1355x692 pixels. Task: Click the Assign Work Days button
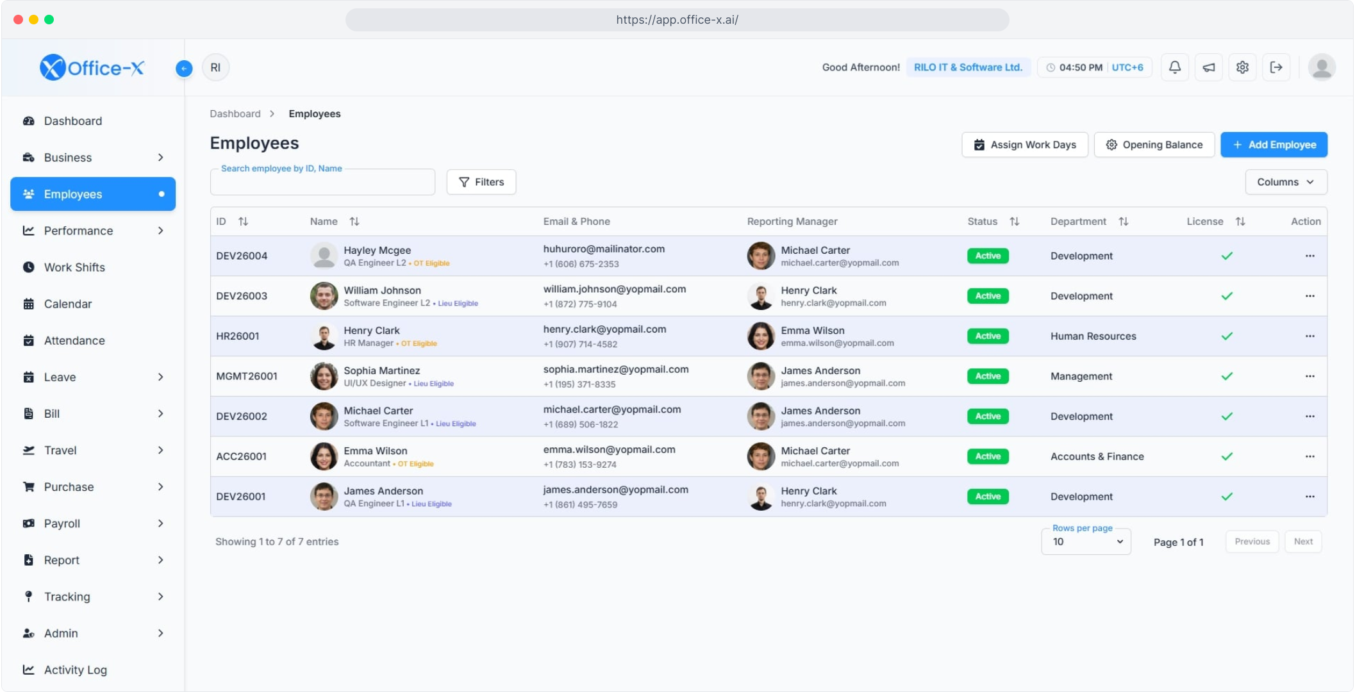point(1024,145)
